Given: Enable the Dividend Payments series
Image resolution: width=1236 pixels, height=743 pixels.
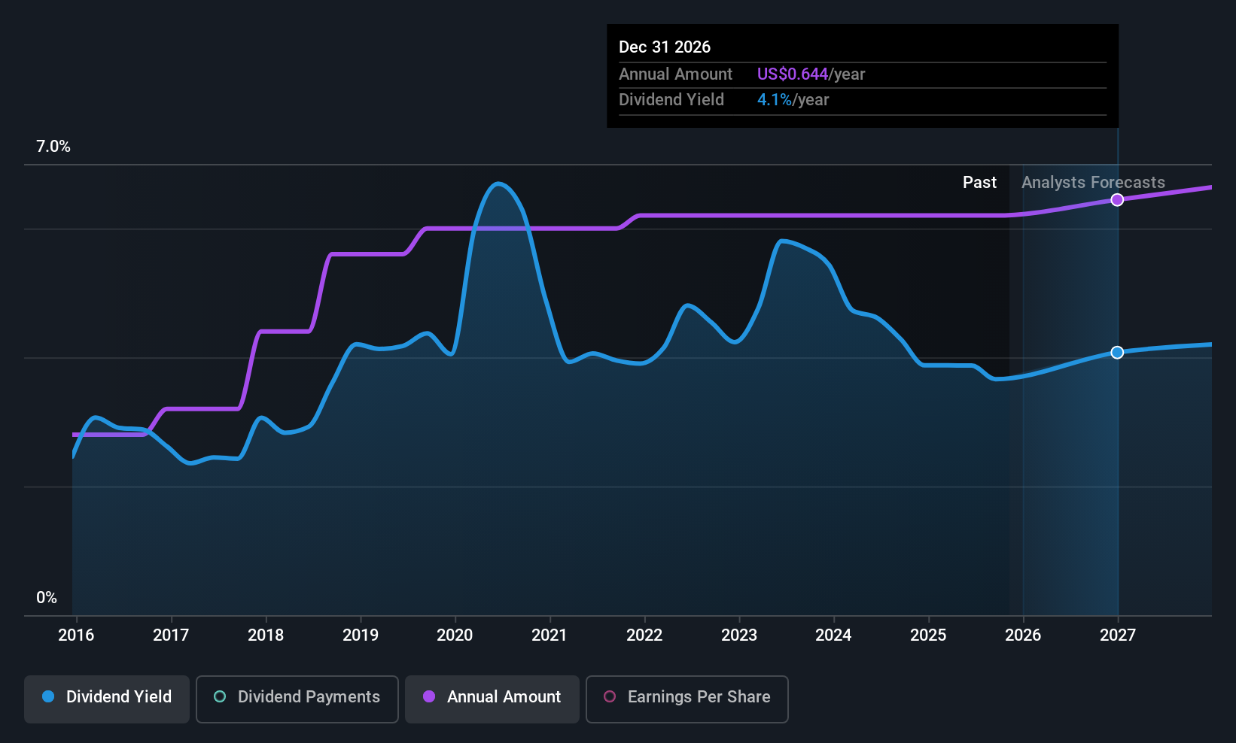Looking at the screenshot, I should click(297, 697).
